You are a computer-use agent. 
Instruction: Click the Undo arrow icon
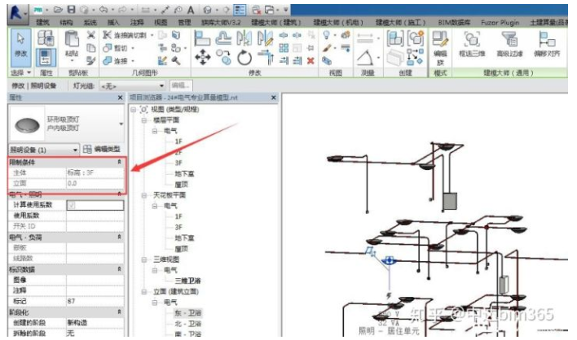tap(104, 10)
